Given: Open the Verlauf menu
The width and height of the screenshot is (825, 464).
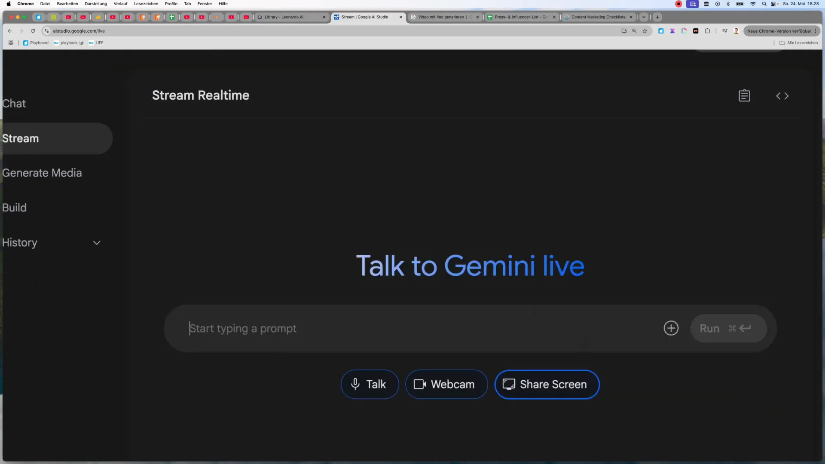Looking at the screenshot, I should coord(120,4).
